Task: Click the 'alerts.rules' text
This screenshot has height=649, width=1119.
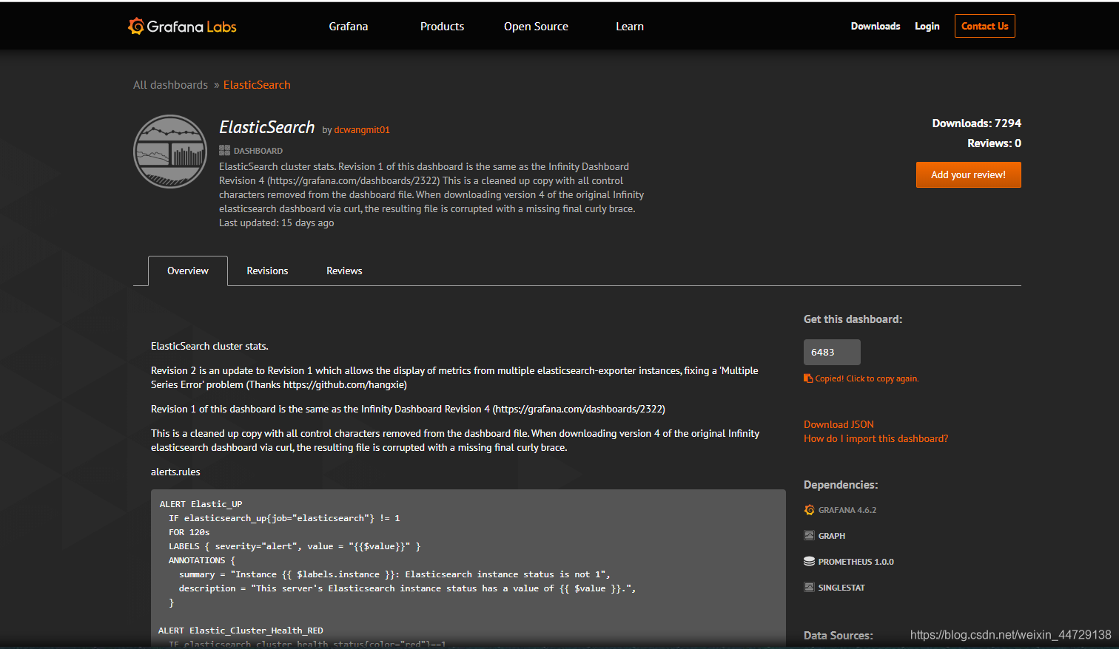Action: click(175, 472)
